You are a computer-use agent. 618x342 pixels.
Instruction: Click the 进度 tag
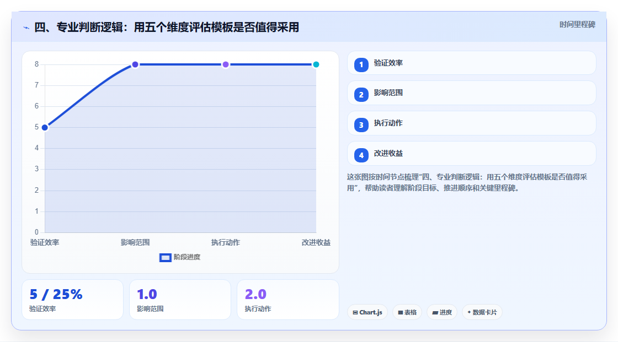coord(442,312)
